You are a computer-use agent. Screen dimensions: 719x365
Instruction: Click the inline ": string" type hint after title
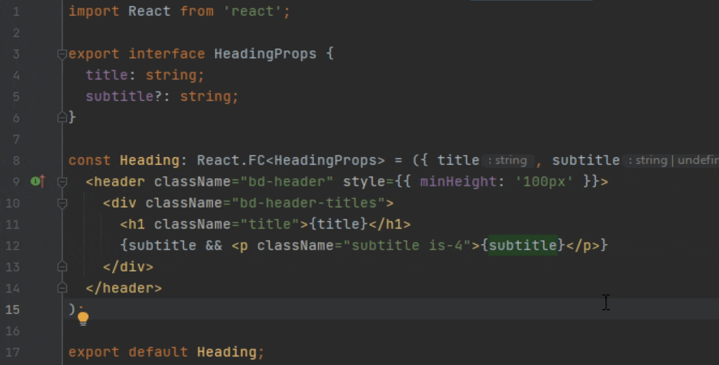[508, 160]
